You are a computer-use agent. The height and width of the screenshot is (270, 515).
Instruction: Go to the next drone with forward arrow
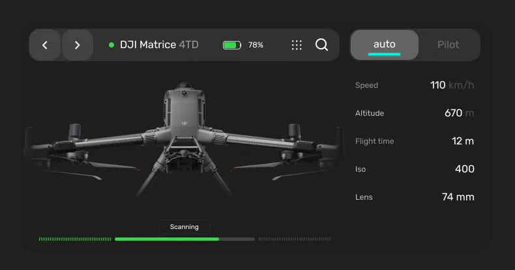pyautogui.click(x=77, y=45)
